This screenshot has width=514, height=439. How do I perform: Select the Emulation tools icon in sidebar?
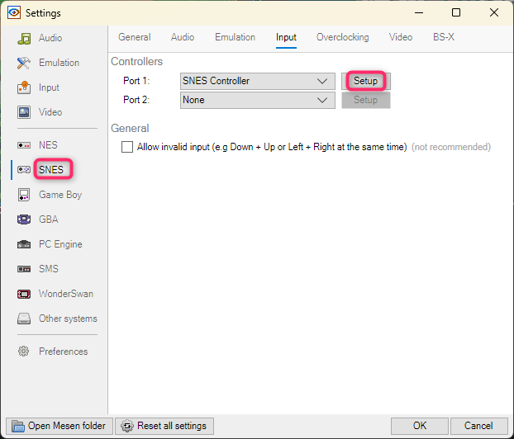(24, 63)
